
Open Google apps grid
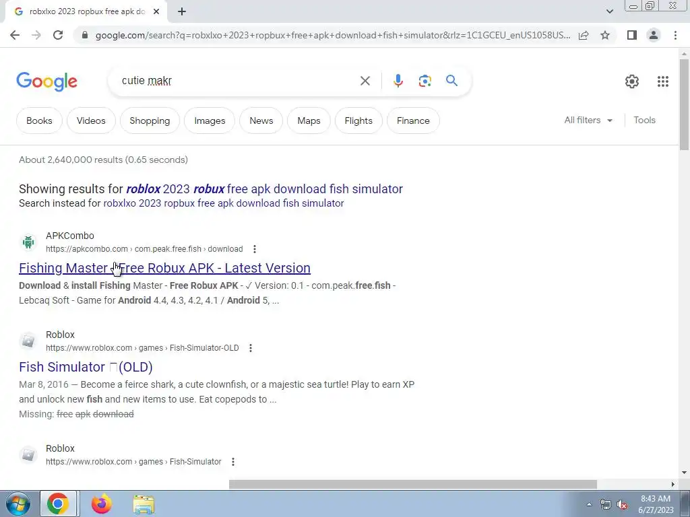point(663,81)
